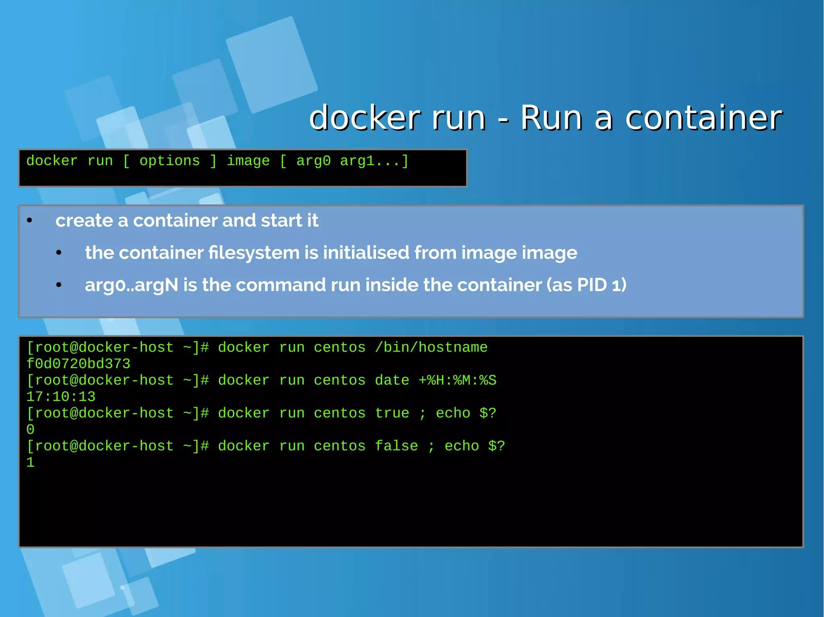Click the syntax line 'docker run [ options ] image [ arg0 arg1...]'

pos(218,161)
